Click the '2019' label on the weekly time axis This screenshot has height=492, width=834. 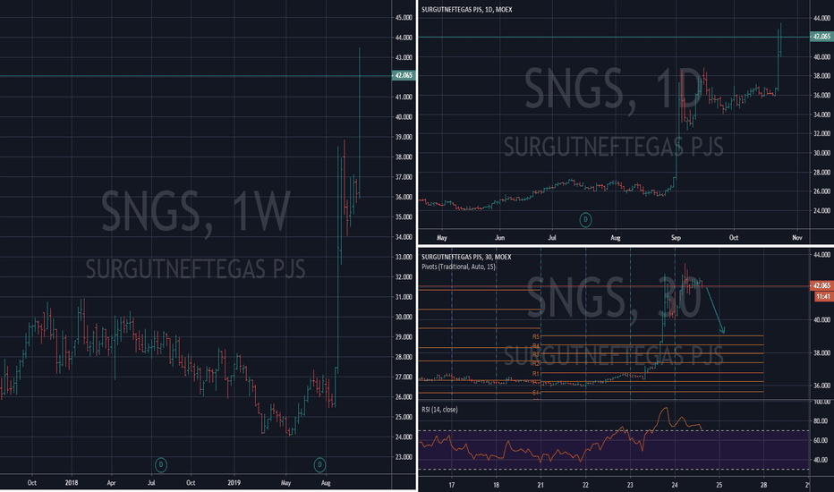pyautogui.click(x=234, y=483)
